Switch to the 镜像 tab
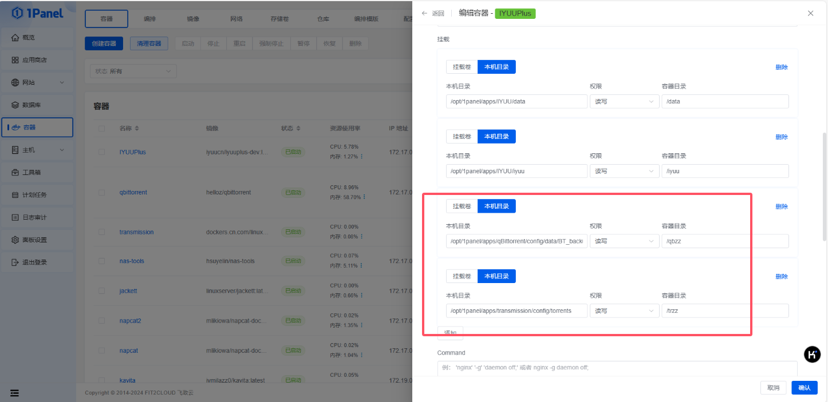This screenshot has width=828, height=402. pyautogui.click(x=193, y=19)
